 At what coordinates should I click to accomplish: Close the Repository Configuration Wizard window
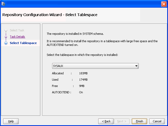pyautogui.click(x=164, y=4)
